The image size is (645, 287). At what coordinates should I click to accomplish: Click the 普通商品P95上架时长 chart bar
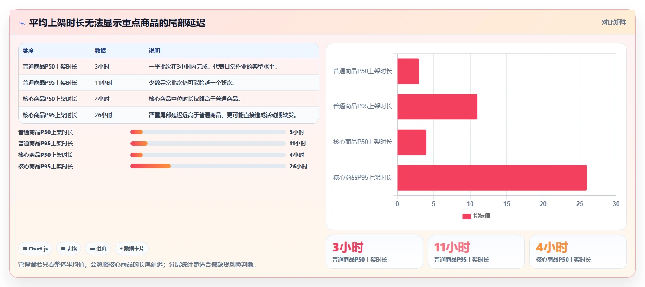tap(437, 106)
